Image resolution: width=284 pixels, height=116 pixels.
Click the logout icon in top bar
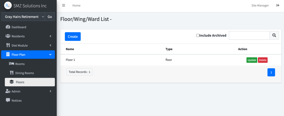click(277, 6)
